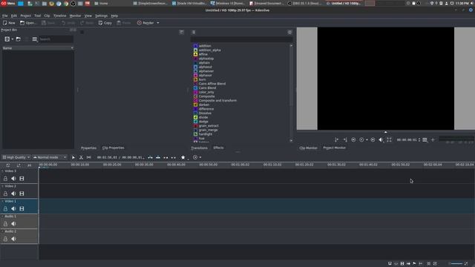
Task: Click the monitor play button
Action: 361,140
